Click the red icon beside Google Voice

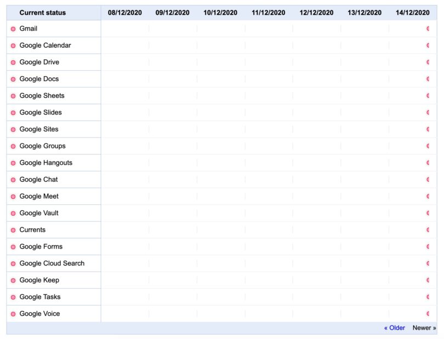(13, 314)
